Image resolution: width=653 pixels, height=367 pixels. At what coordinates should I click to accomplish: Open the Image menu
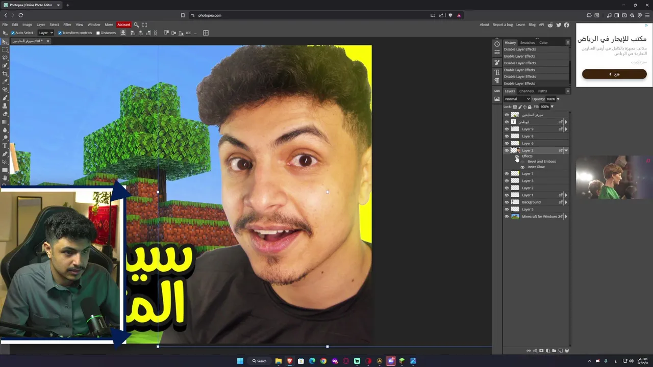click(x=27, y=24)
